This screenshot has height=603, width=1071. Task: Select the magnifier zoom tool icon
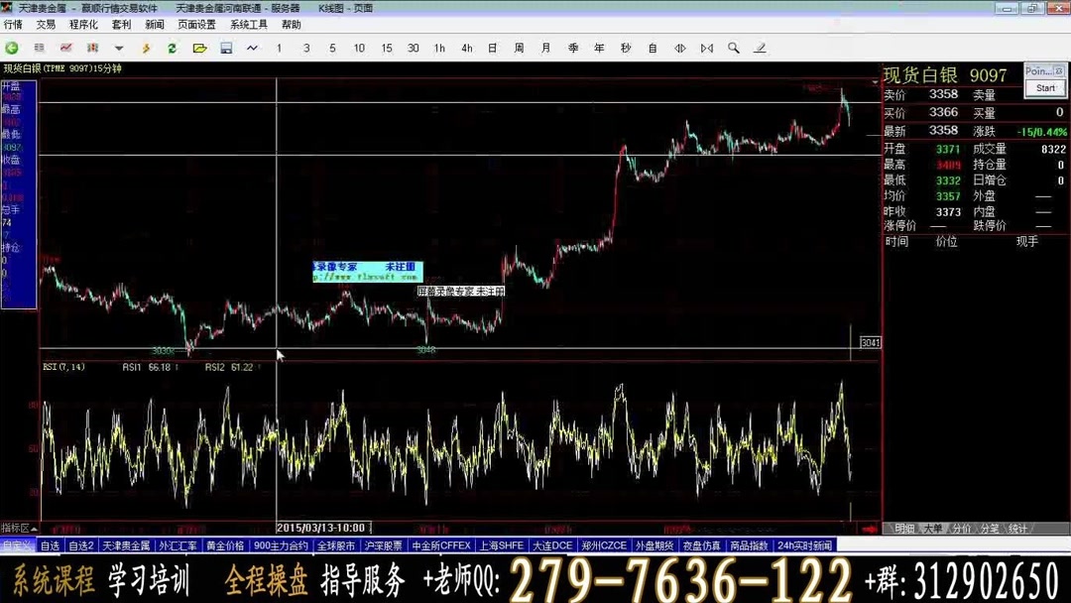[734, 47]
